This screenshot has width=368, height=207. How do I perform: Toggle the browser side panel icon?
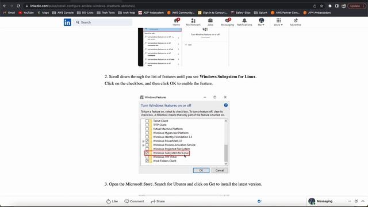[x=337, y=6]
